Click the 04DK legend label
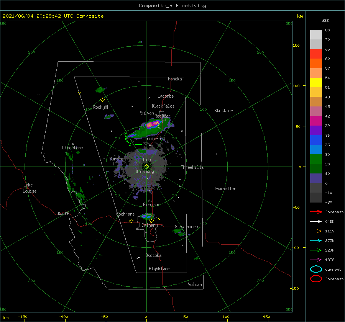The width and height of the screenshot is (345, 322). tap(330, 222)
